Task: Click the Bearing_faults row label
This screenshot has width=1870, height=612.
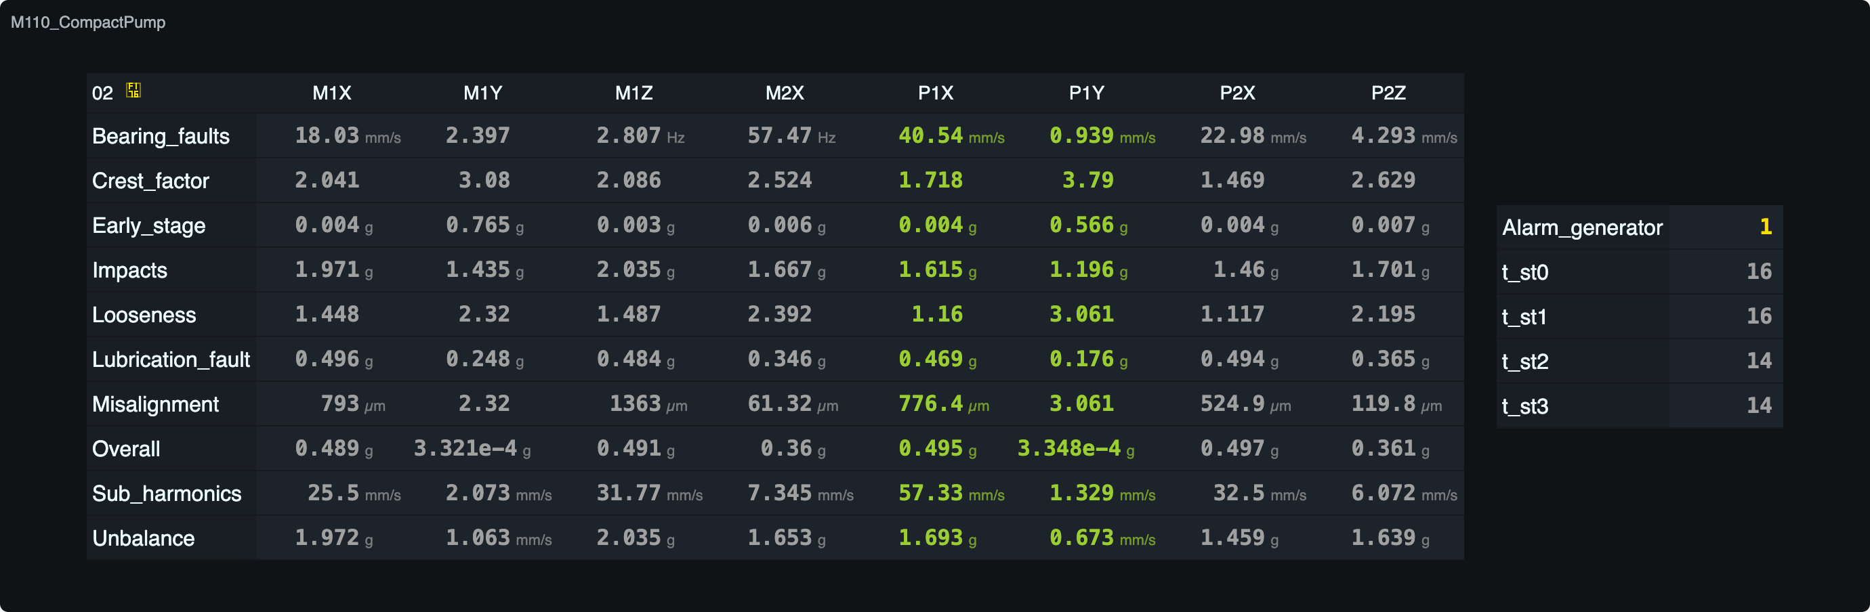Action: pos(161,136)
